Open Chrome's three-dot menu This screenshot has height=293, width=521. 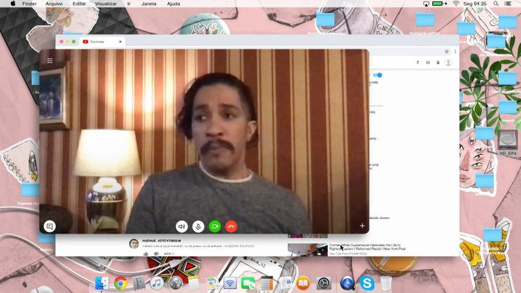455,51
